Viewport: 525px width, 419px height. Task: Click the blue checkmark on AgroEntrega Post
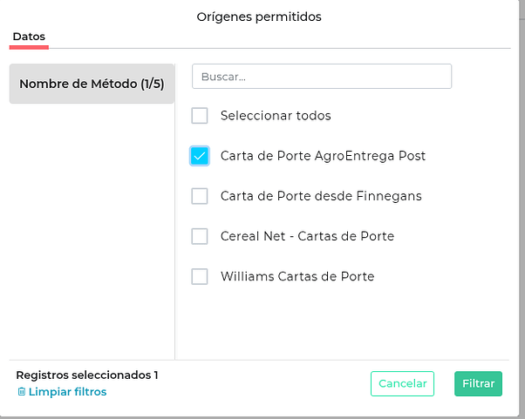(200, 156)
